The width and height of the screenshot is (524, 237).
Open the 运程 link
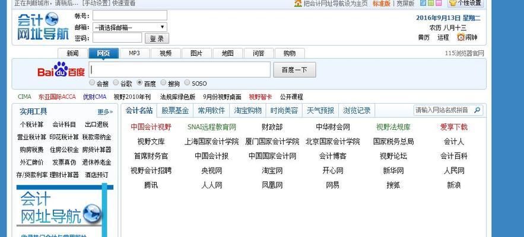[x=443, y=37]
